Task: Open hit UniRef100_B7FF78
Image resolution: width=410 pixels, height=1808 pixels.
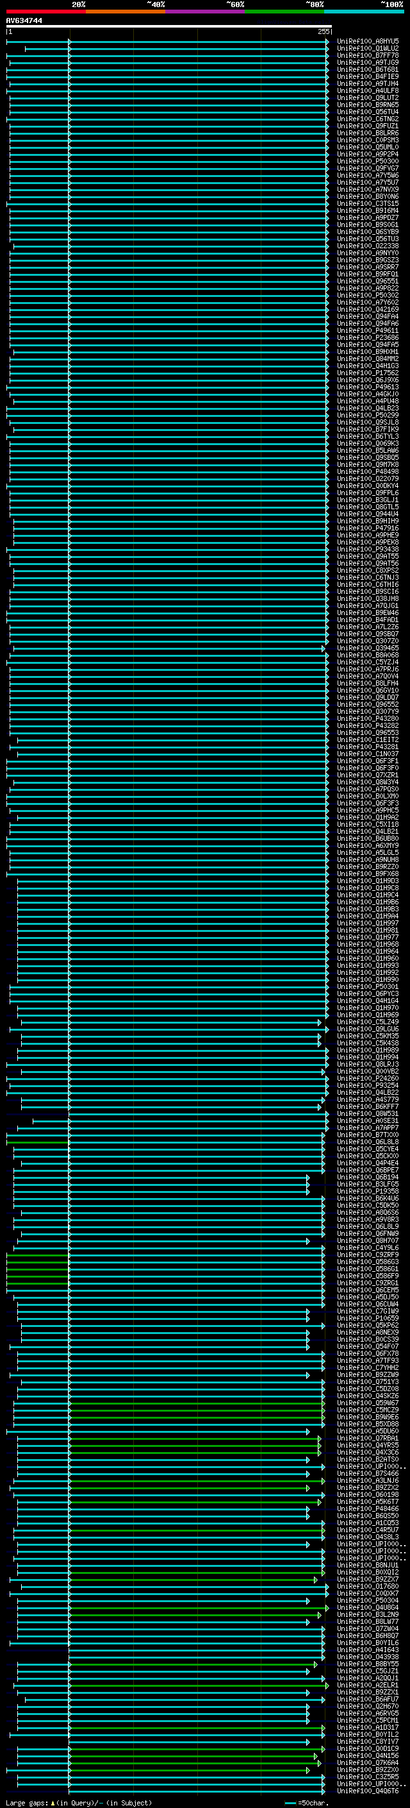Action: pyautogui.click(x=368, y=55)
